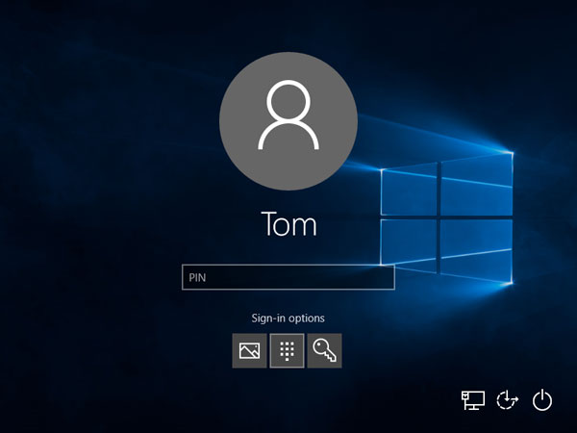This screenshot has width=577, height=433.
Task: Expand the shutdown and restart power menu
Action: point(542,399)
